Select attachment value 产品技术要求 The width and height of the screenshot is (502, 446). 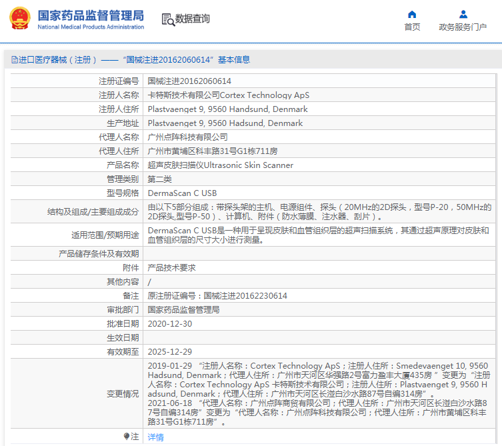pos(171,268)
